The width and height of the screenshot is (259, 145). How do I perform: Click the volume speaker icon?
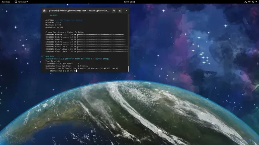(249, 2)
